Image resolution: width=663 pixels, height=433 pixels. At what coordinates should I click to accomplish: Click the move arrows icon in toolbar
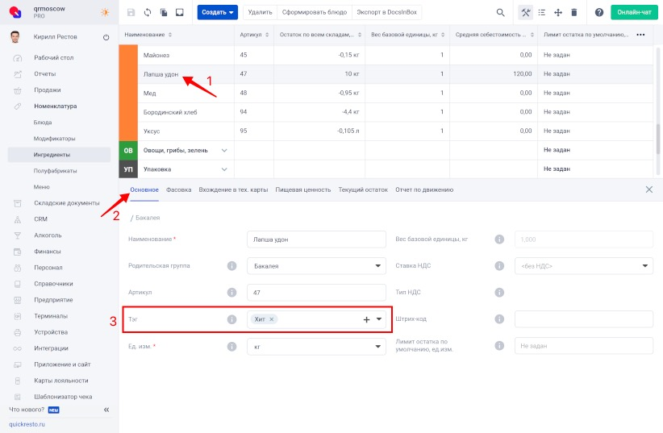558,13
